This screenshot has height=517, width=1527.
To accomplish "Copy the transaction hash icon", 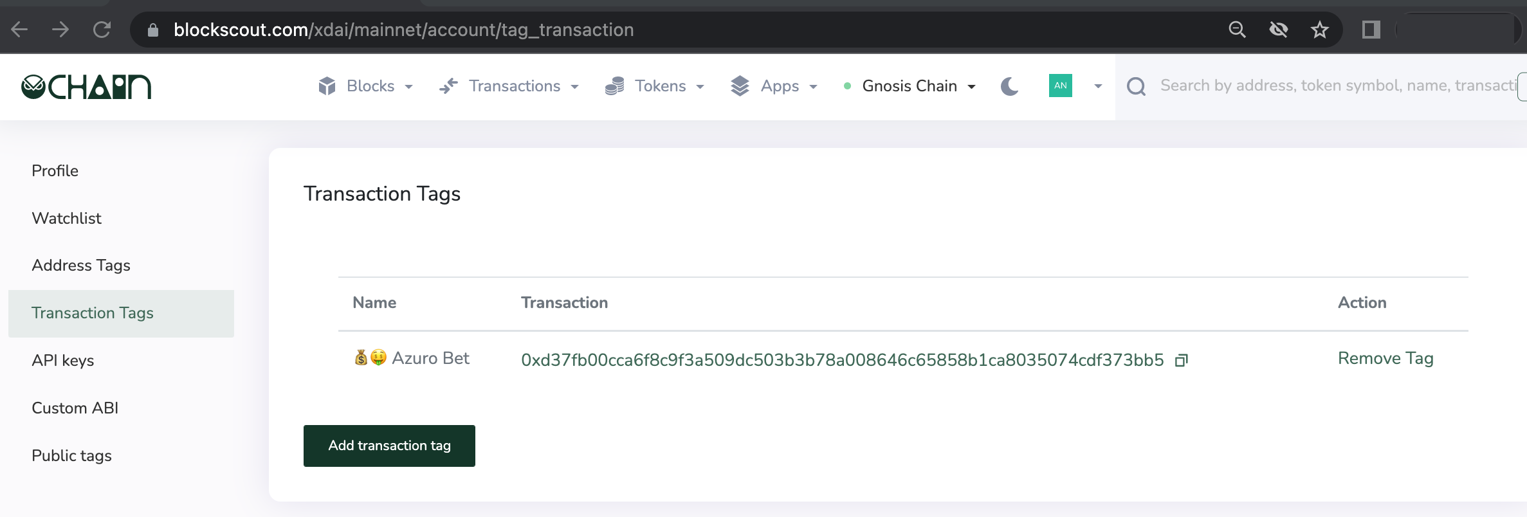I will [1181, 360].
